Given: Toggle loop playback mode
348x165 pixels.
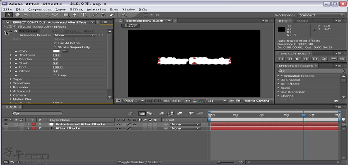Looking at the screenshot, I should (x=333, y=59).
